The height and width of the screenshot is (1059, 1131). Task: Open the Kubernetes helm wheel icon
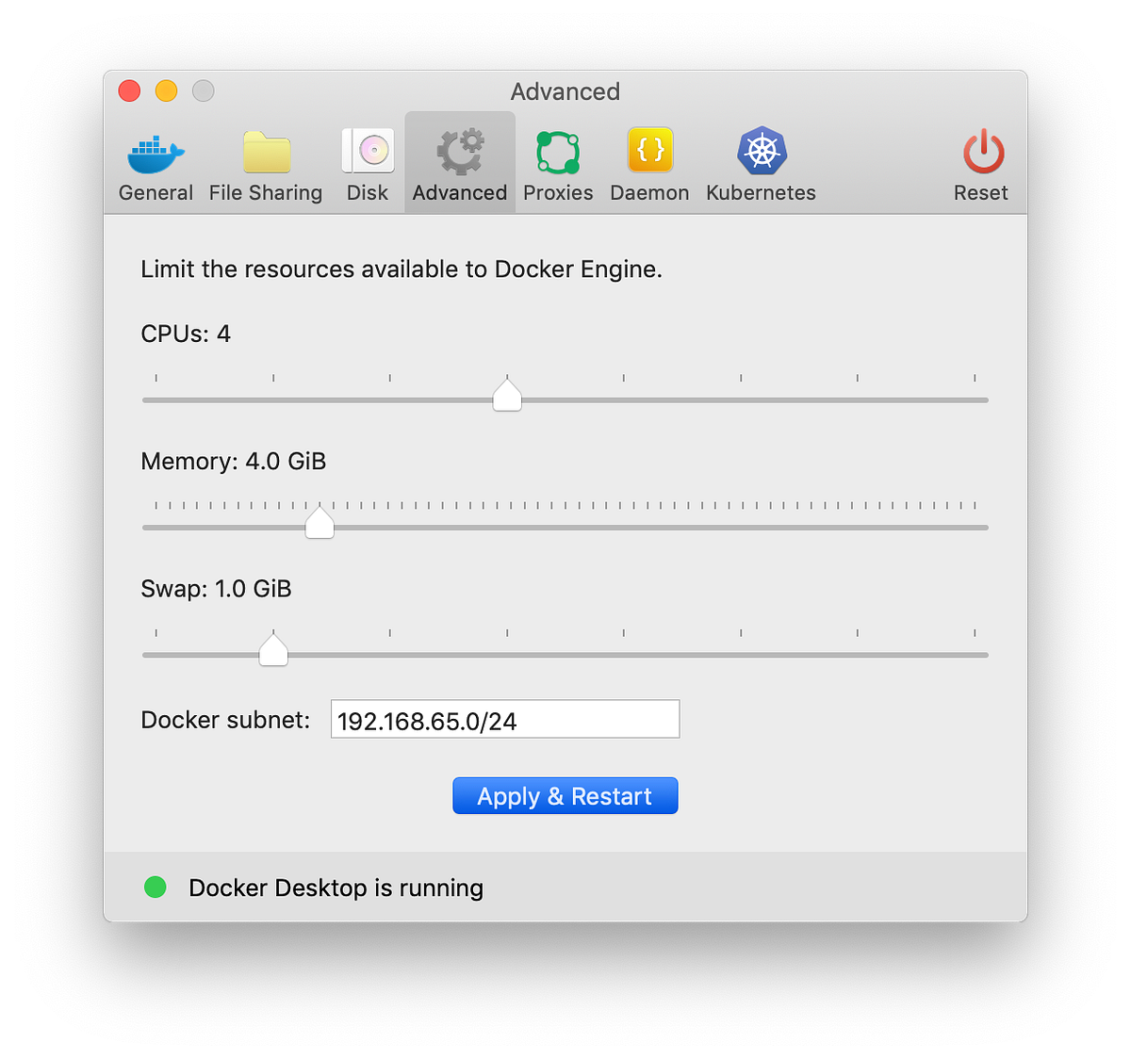click(x=760, y=149)
